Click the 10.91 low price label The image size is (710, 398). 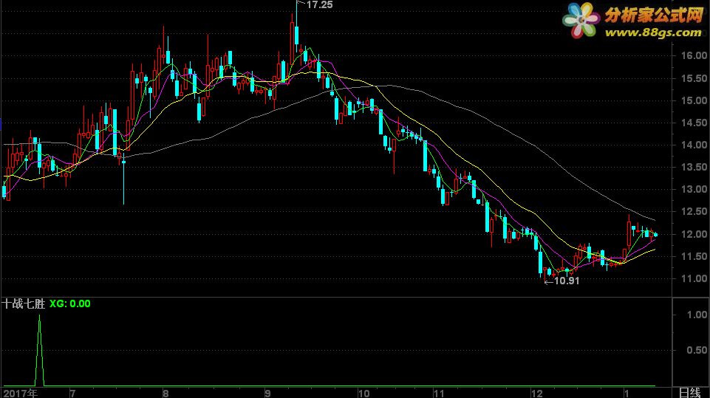point(567,281)
